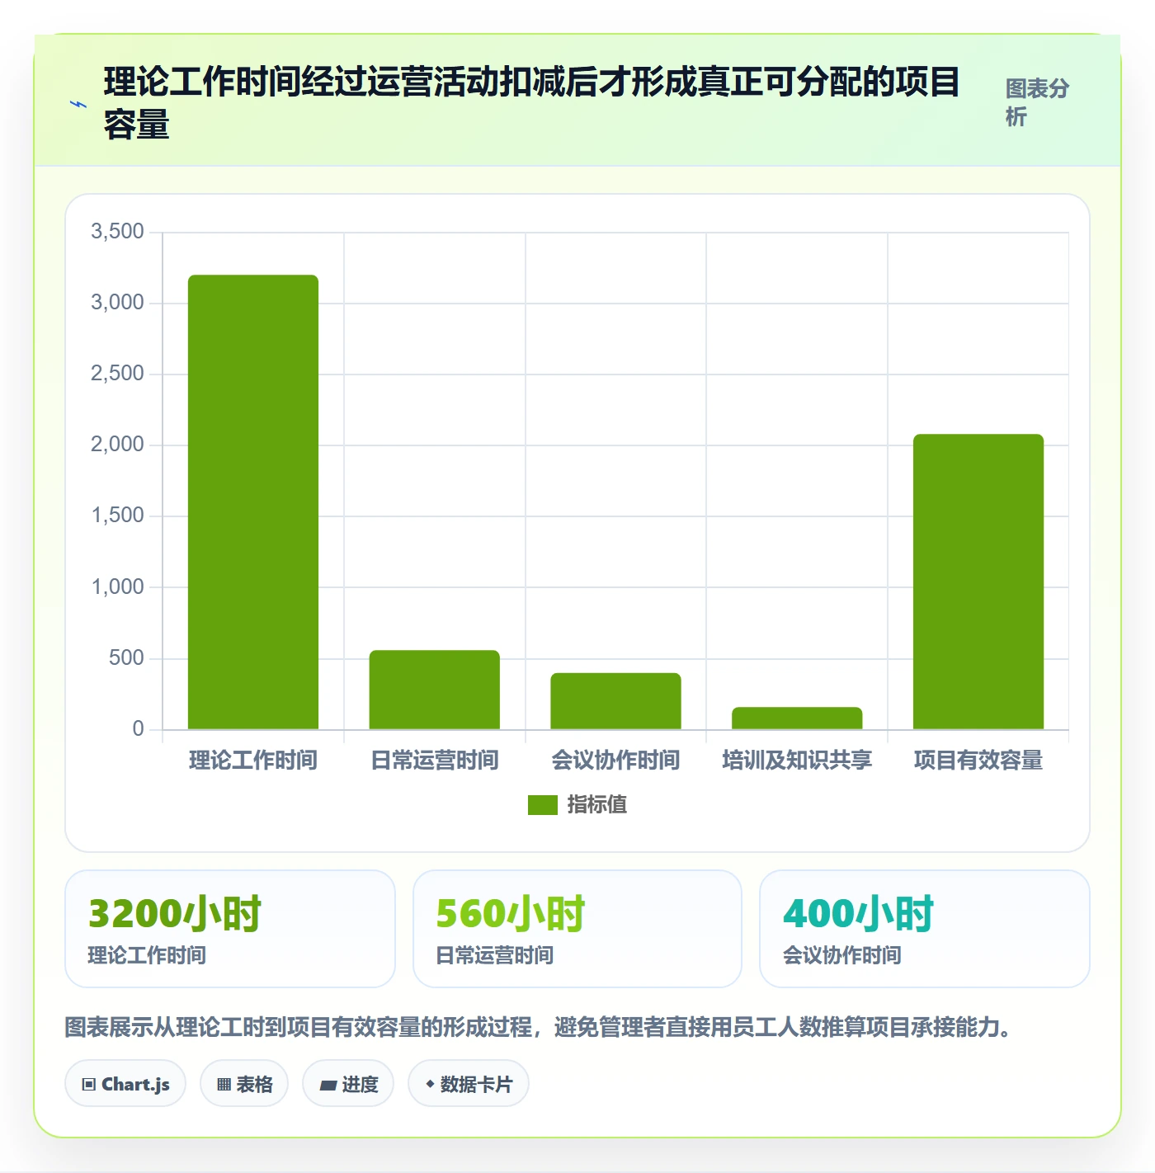This screenshot has width=1155, height=1173.
Task: Toggle the 指标值 legend color swatch
Action: coord(542,805)
